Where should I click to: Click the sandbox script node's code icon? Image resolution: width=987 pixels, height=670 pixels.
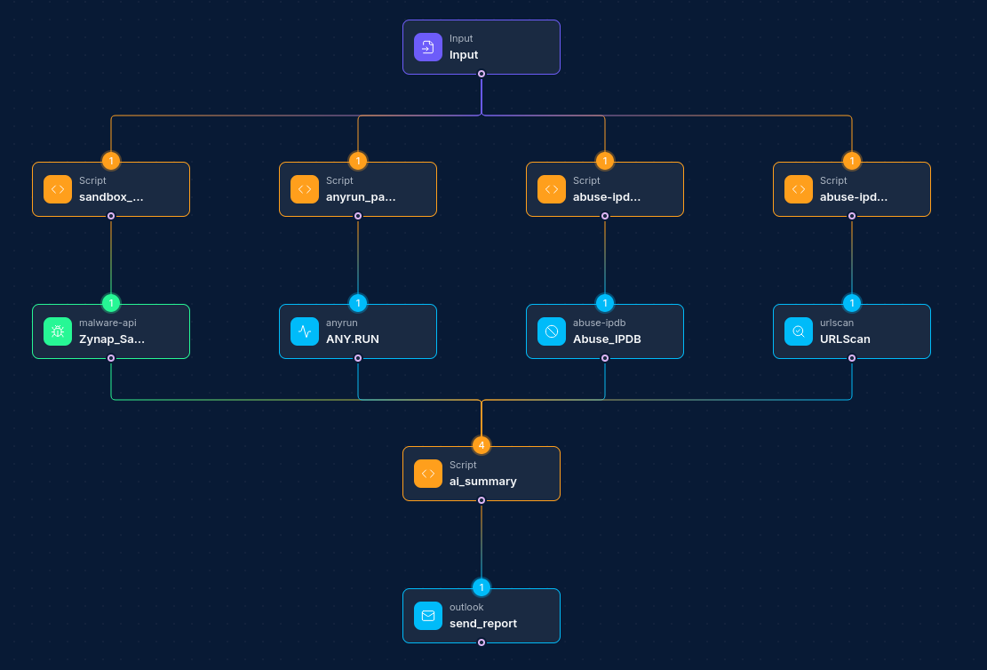[x=58, y=189]
